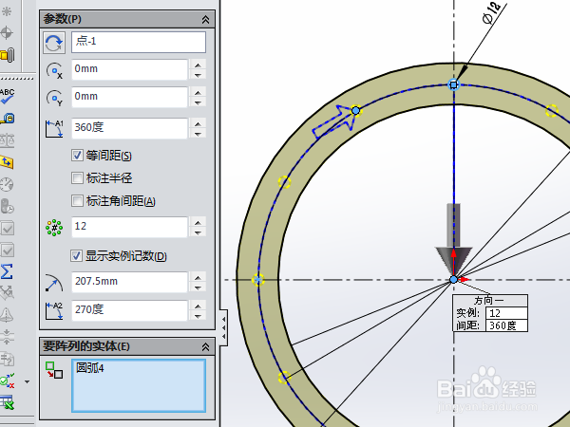Open the Mass Properties balance icon
The width and height of the screenshot is (570, 427).
[7, 140]
